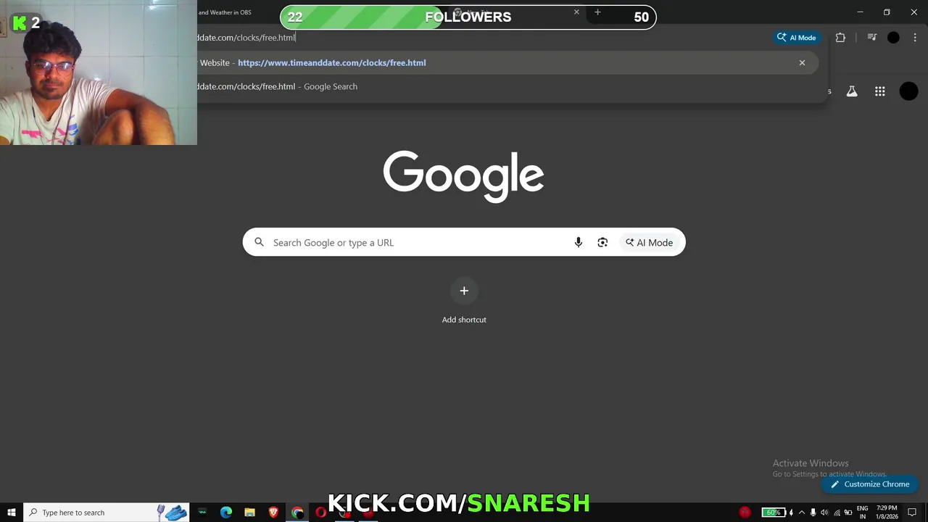Open Opera browser from taskbar
Screen dimensions: 928x522
(x=320, y=513)
